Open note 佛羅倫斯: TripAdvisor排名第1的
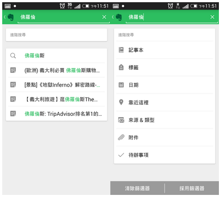 tap(56, 114)
